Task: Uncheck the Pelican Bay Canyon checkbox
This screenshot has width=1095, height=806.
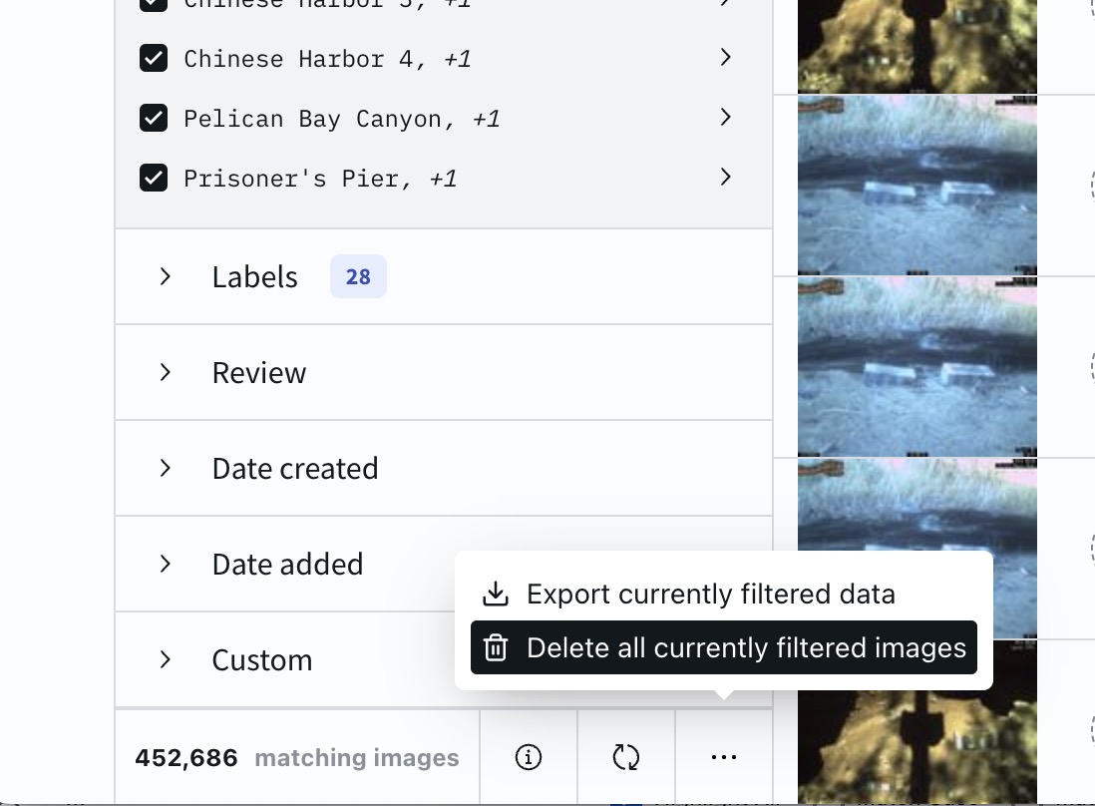Action: pyautogui.click(x=154, y=119)
